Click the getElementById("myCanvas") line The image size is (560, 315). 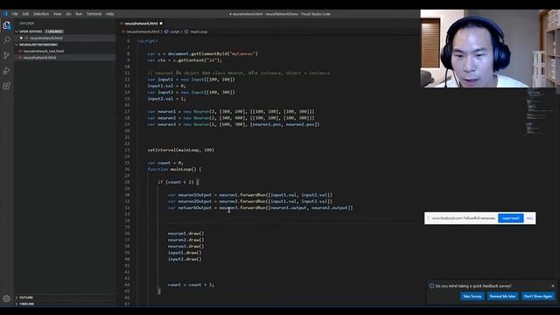pos(202,53)
